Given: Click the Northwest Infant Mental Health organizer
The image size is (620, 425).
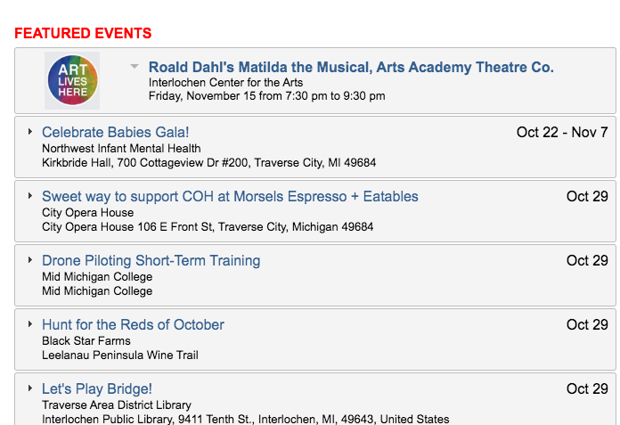Looking at the screenshot, I should pos(121,148).
